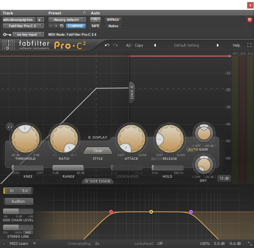The height and width of the screenshot is (248, 254).
Task: Click the Threshold knob
Action: [x=25, y=139]
